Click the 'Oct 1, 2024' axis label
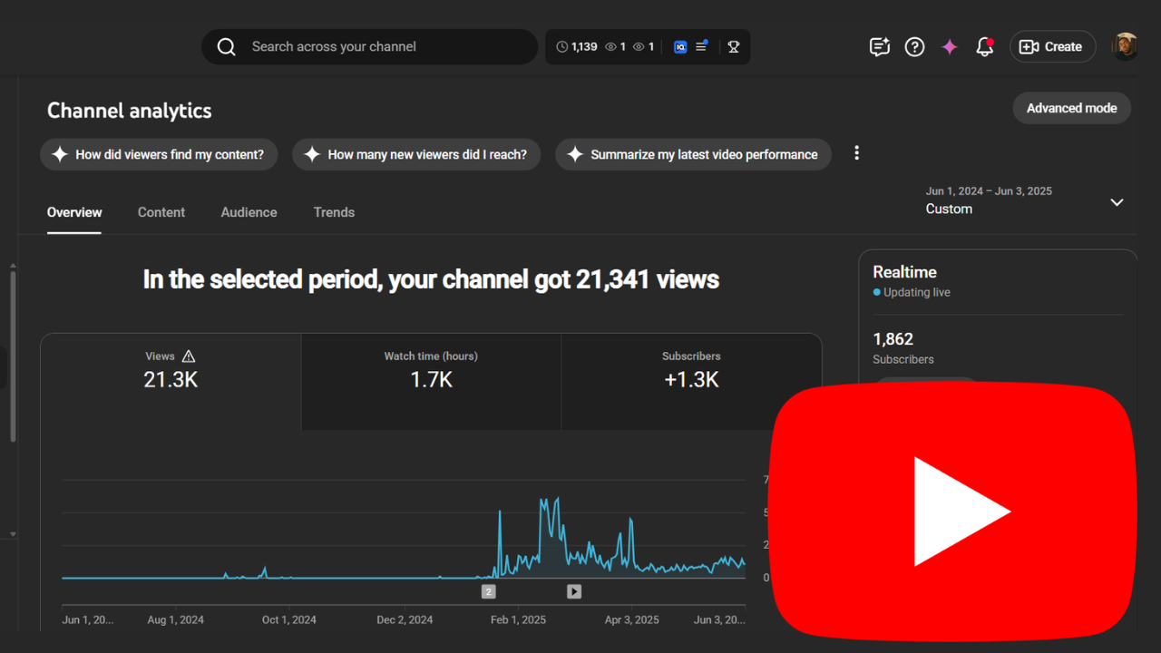1161x653 pixels. (x=288, y=620)
